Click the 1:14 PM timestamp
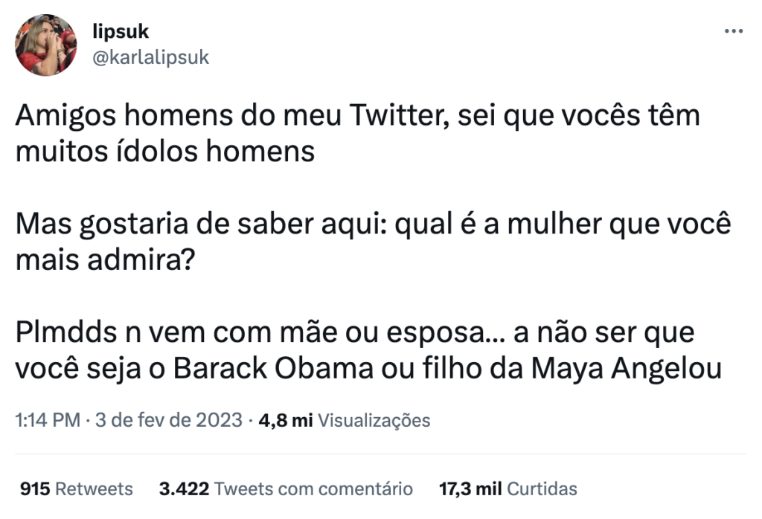This screenshot has height=519, width=762. point(48,420)
